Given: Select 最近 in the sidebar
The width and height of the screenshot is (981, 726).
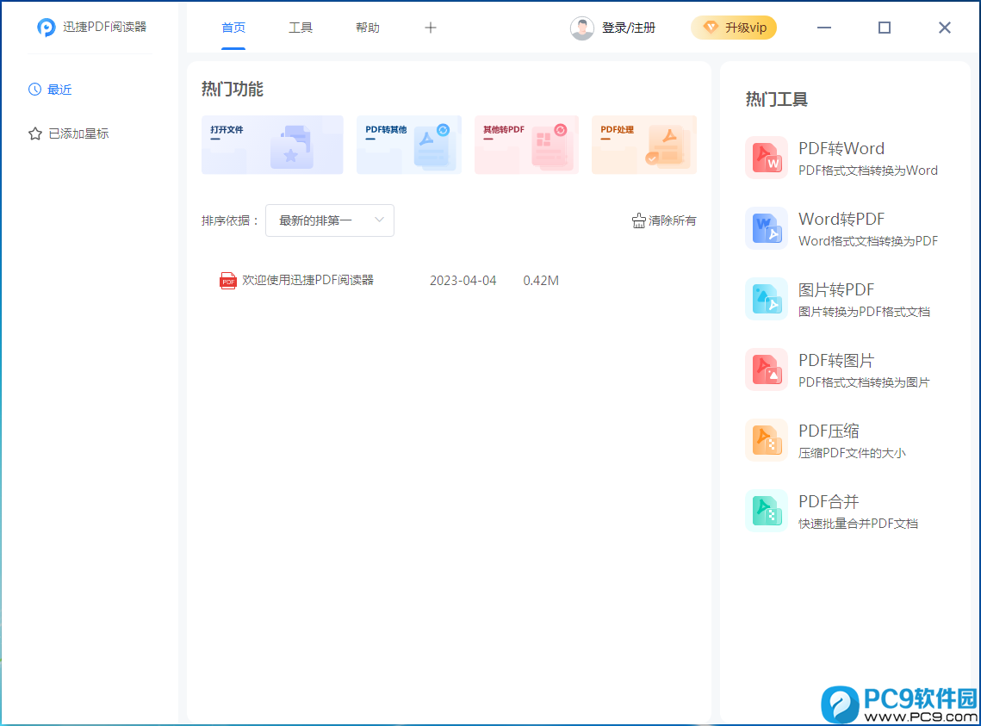Looking at the screenshot, I should tap(60, 90).
